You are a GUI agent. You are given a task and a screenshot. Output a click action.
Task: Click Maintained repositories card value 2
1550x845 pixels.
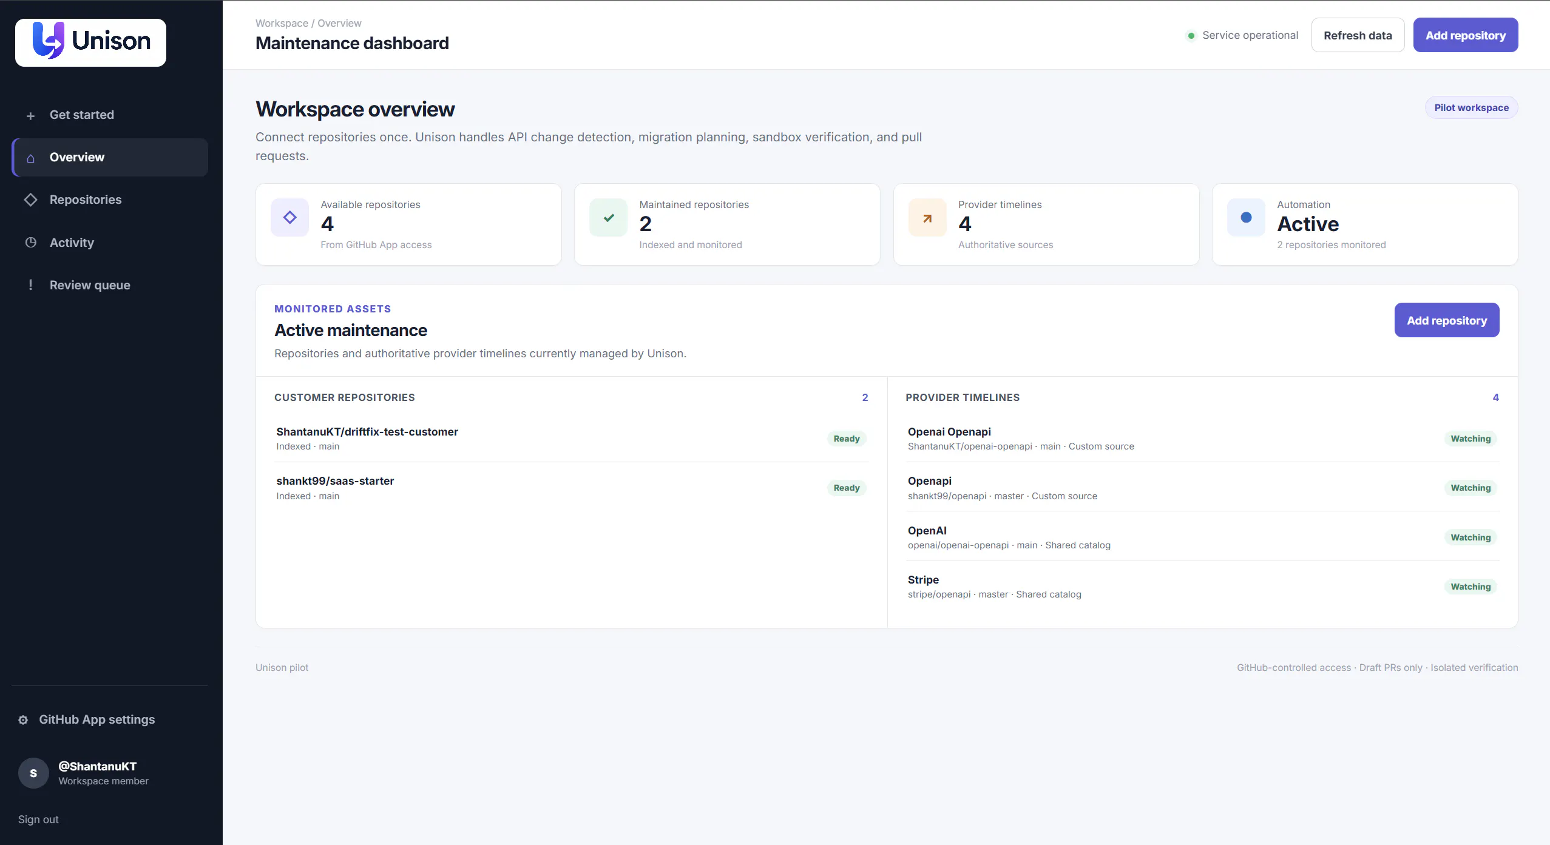coord(645,224)
